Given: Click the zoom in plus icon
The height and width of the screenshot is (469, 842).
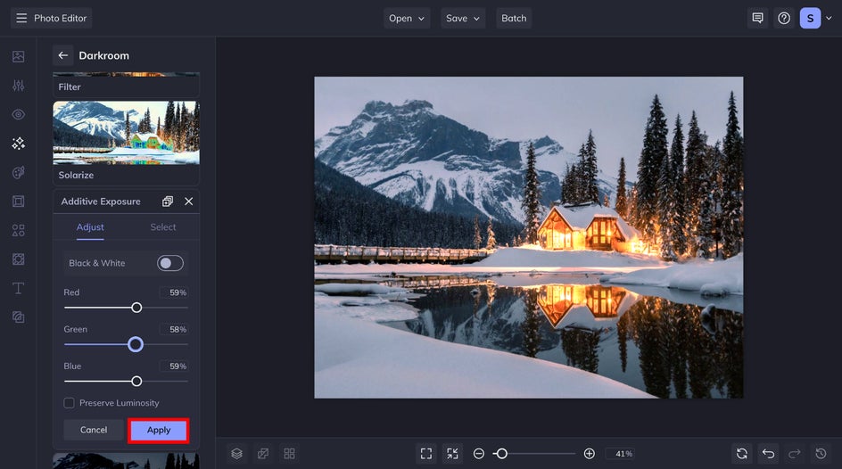Looking at the screenshot, I should pos(589,454).
